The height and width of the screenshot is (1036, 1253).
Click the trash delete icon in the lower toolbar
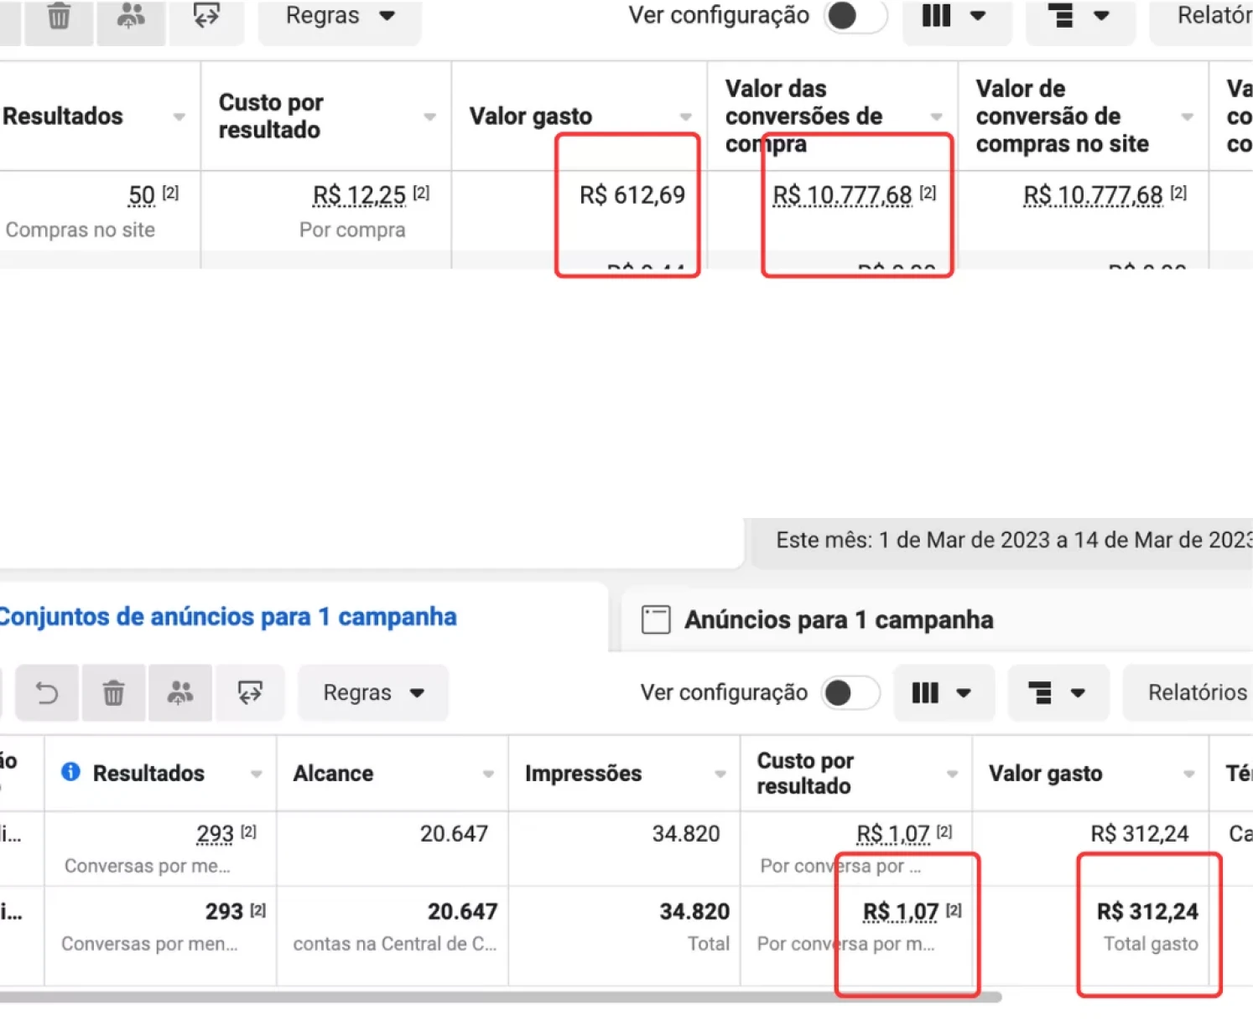tap(113, 692)
